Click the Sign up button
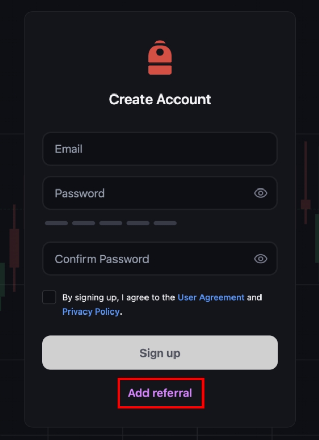Screen dimensions: 319x440 pyautogui.click(x=160, y=353)
